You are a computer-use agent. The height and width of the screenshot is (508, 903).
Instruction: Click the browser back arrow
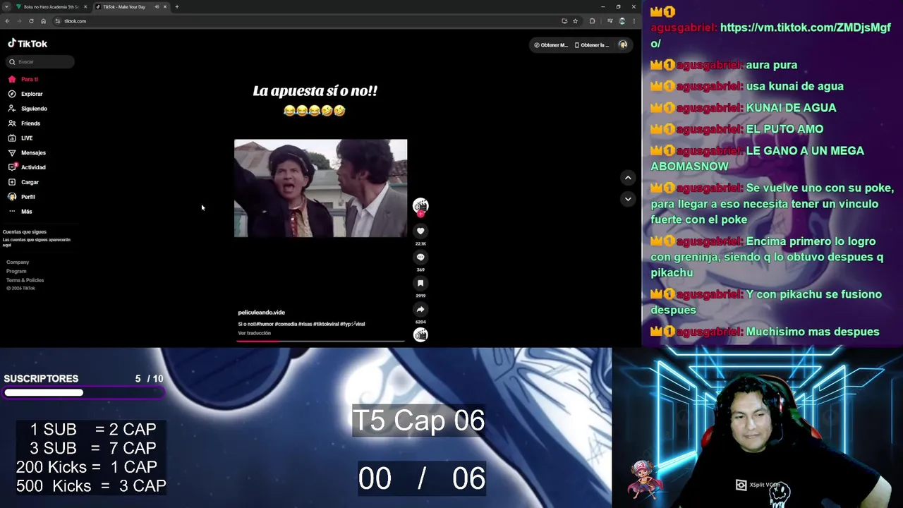[7, 21]
